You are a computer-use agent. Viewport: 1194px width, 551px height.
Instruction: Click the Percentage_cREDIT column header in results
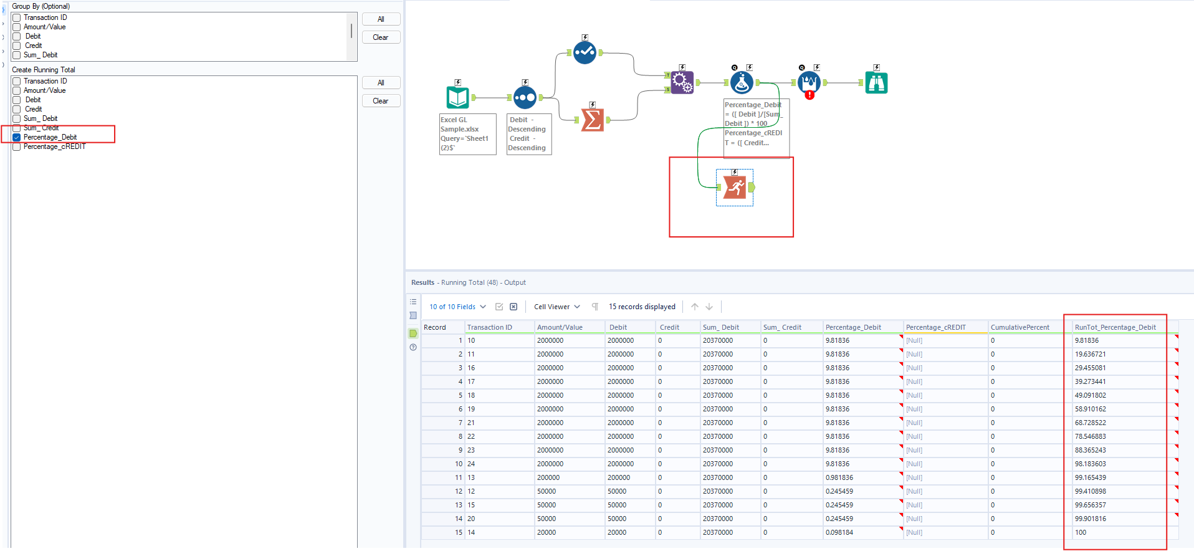pyautogui.click(x=945, y=327)
